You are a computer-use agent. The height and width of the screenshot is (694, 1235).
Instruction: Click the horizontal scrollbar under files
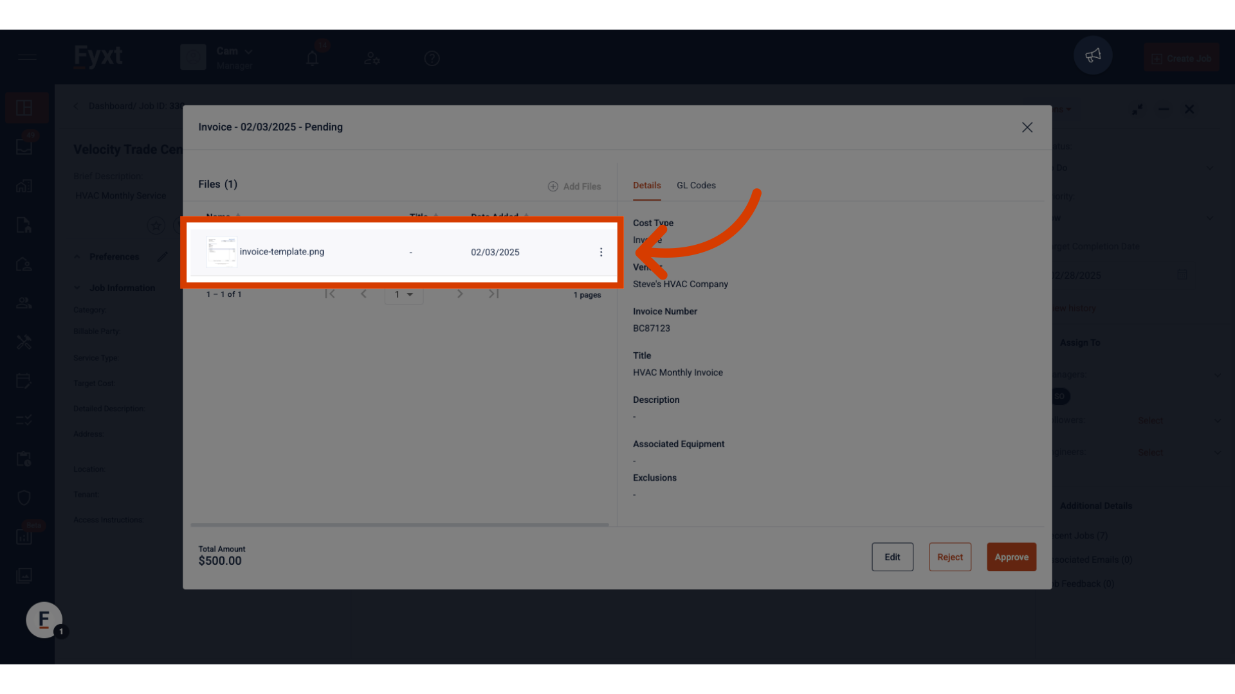point(399,525)
